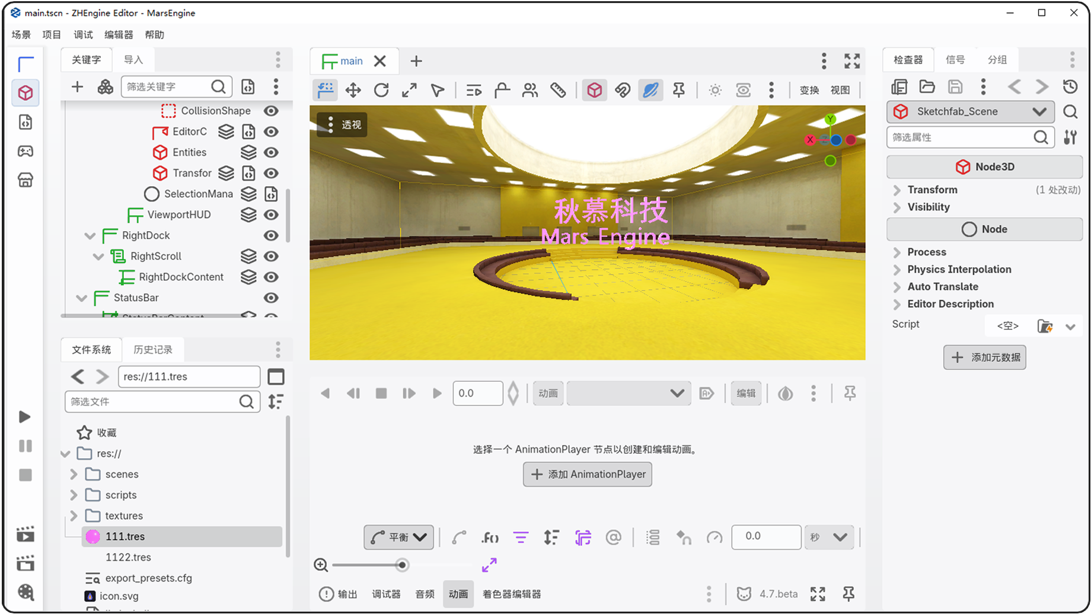Screen dimensions: 1091x614
Task: Toggle visibility of CollisionShape node
Action: (x=271, y=111)
